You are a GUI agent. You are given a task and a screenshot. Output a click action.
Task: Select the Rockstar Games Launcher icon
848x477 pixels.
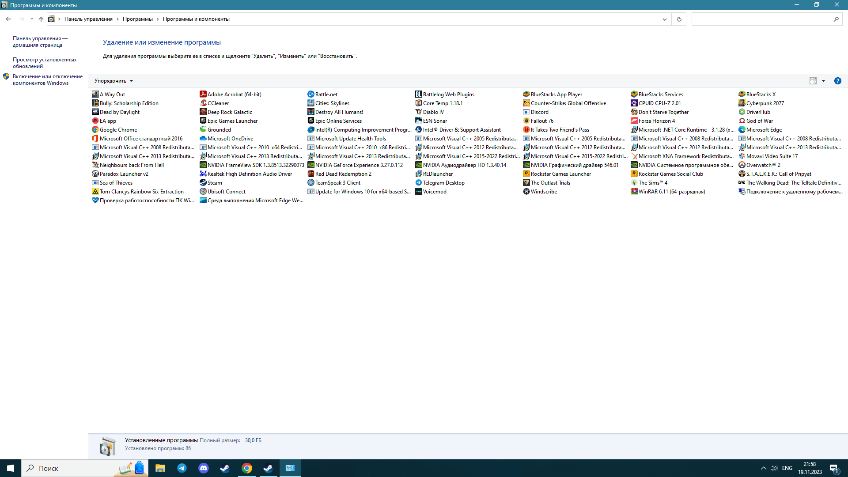[526, 174]
